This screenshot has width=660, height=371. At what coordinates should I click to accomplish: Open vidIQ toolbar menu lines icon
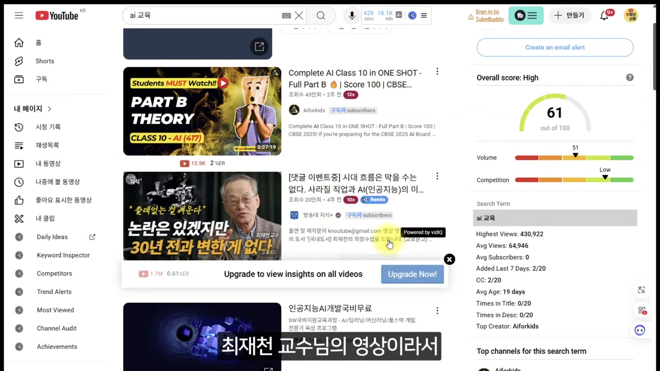(424, 16)
